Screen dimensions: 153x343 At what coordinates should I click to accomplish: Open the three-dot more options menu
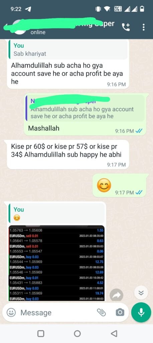click(143, 27)
